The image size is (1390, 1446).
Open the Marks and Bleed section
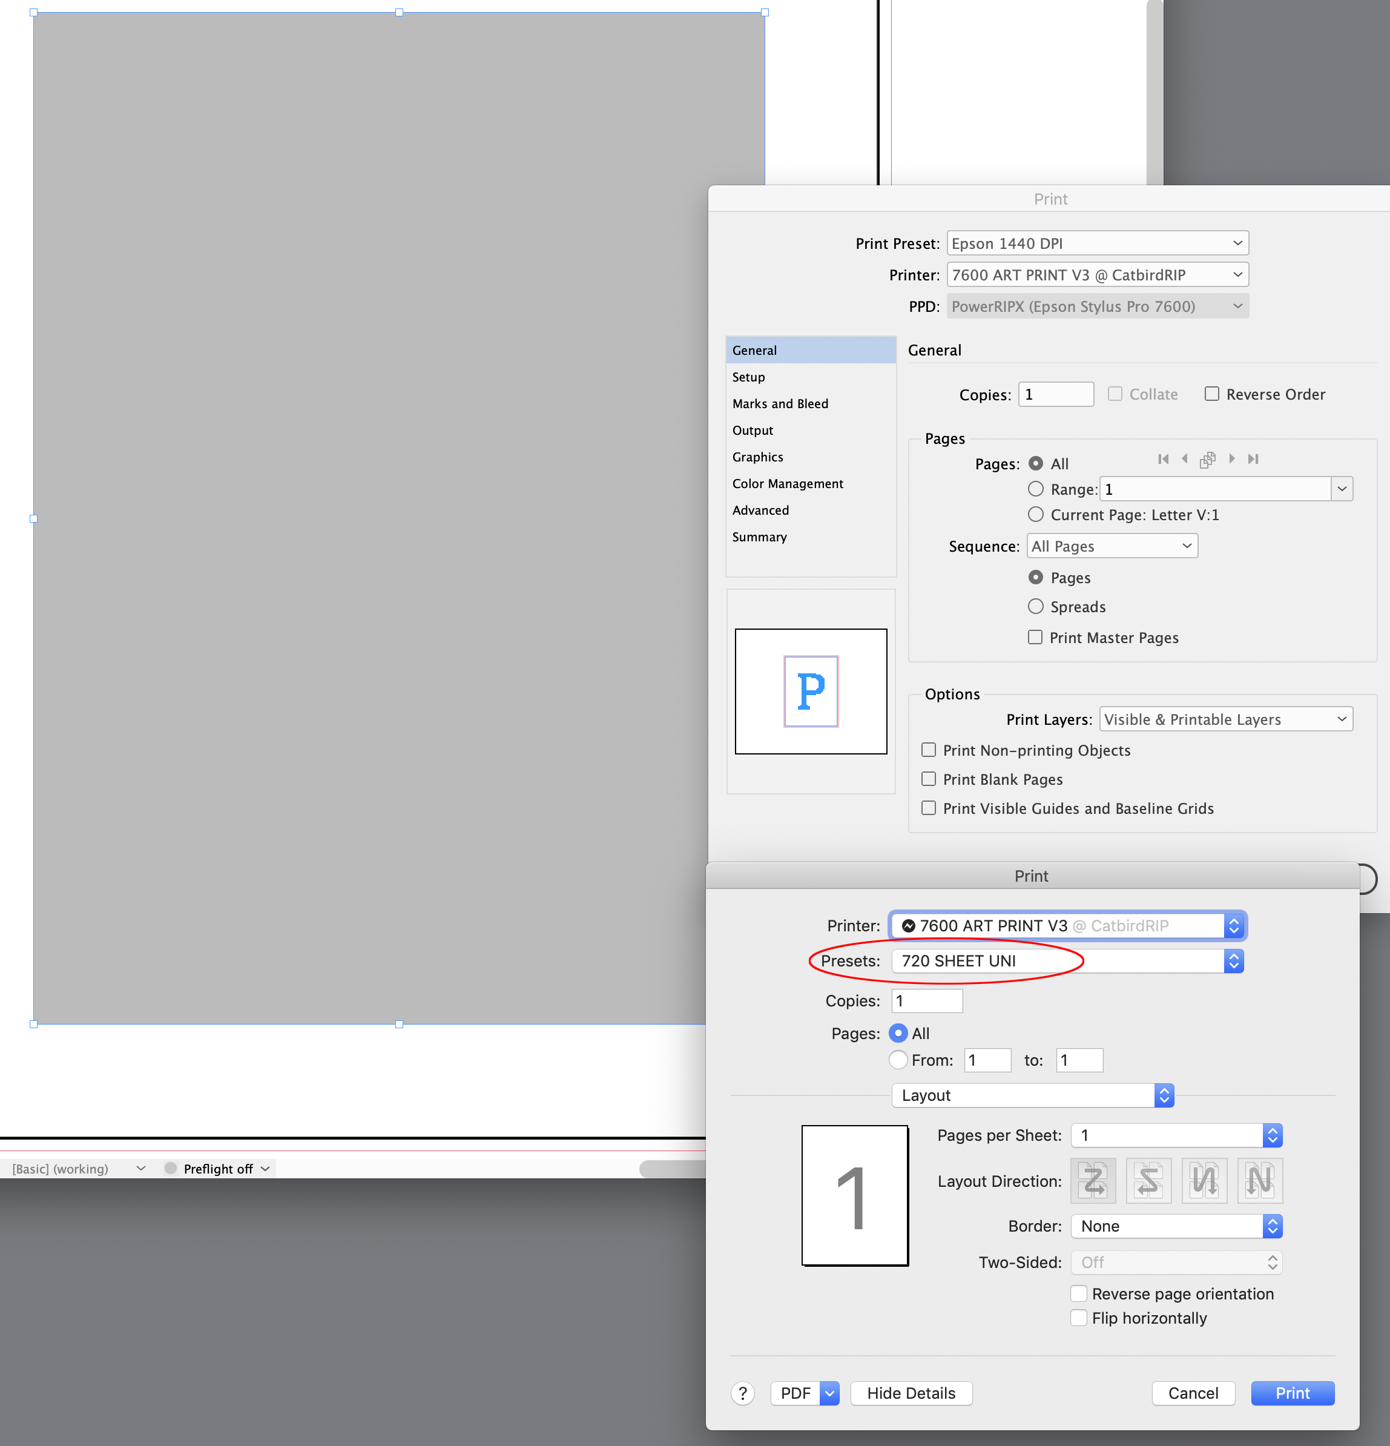pos(780,403)
